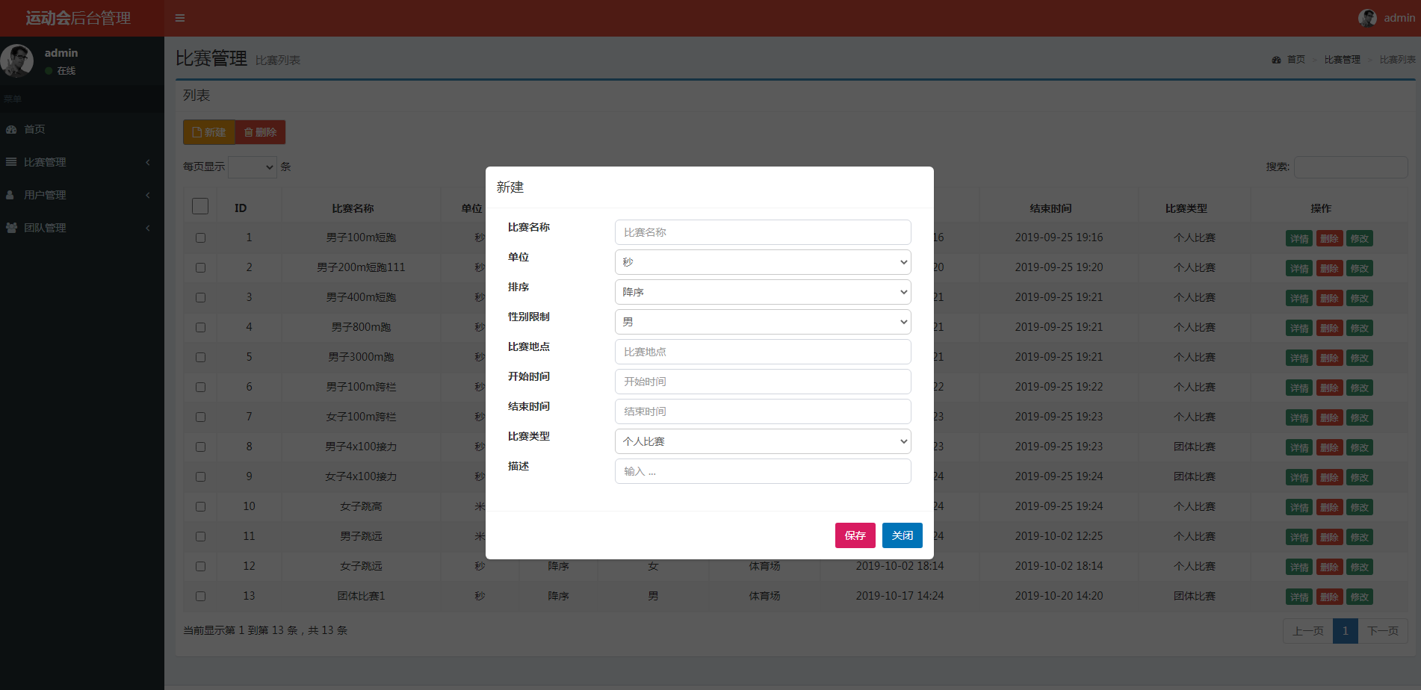
Task: Check the row checkbox for 团体比赛1
Action: [x=200, y=596]
